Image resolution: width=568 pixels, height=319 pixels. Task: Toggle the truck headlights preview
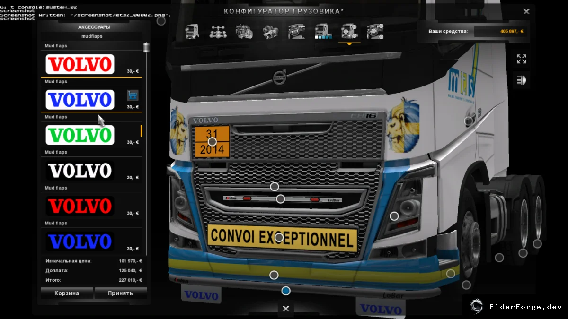coord(521,80)
